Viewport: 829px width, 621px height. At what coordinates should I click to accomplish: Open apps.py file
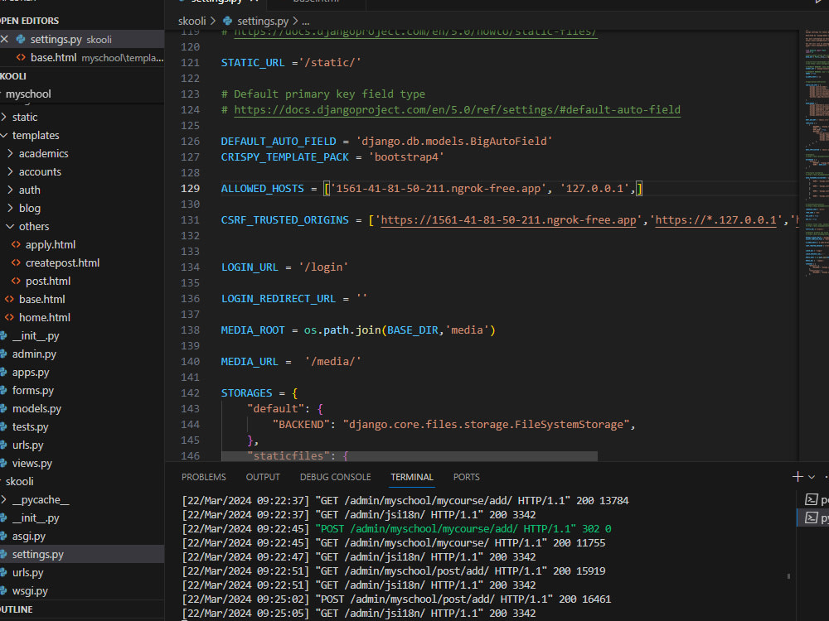pos(82,373)
